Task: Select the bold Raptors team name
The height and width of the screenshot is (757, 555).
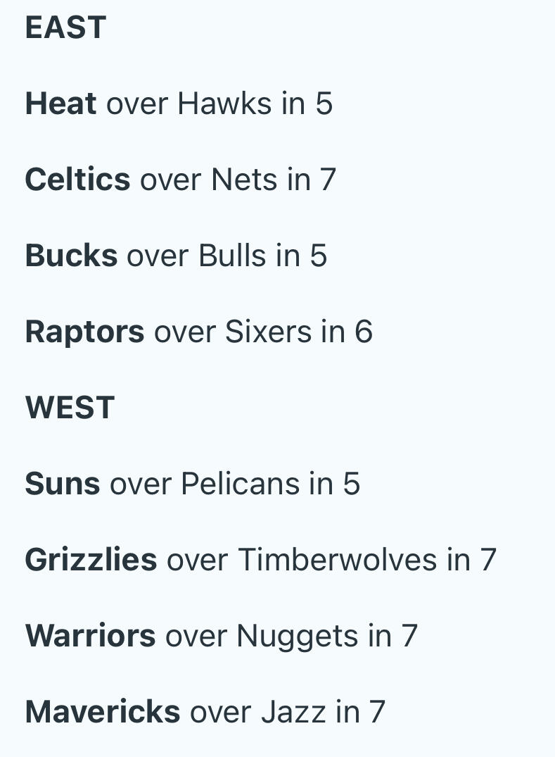Action: (85, 332)
